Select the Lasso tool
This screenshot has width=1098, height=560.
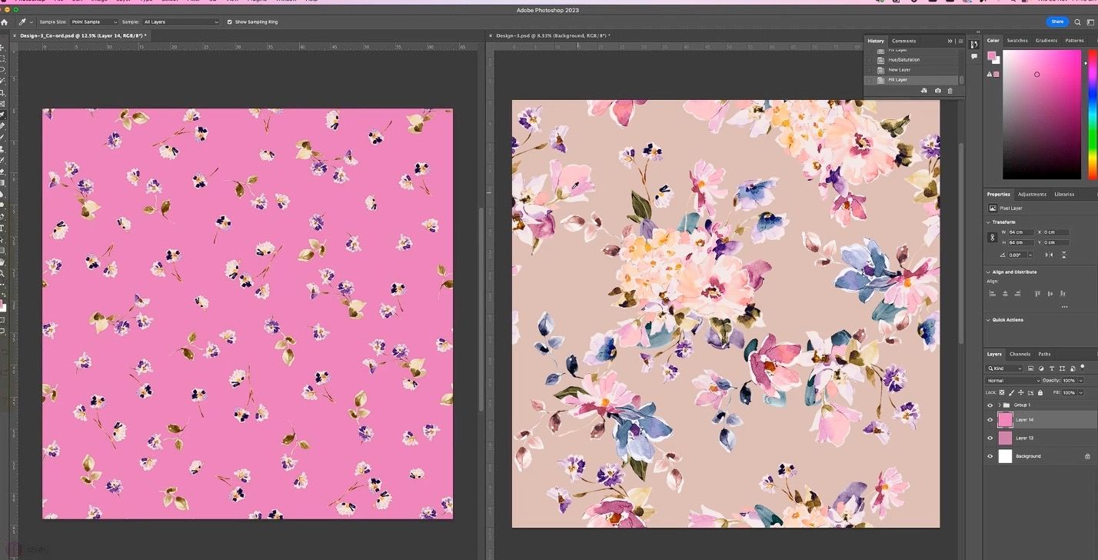click(x=3, y=69)
